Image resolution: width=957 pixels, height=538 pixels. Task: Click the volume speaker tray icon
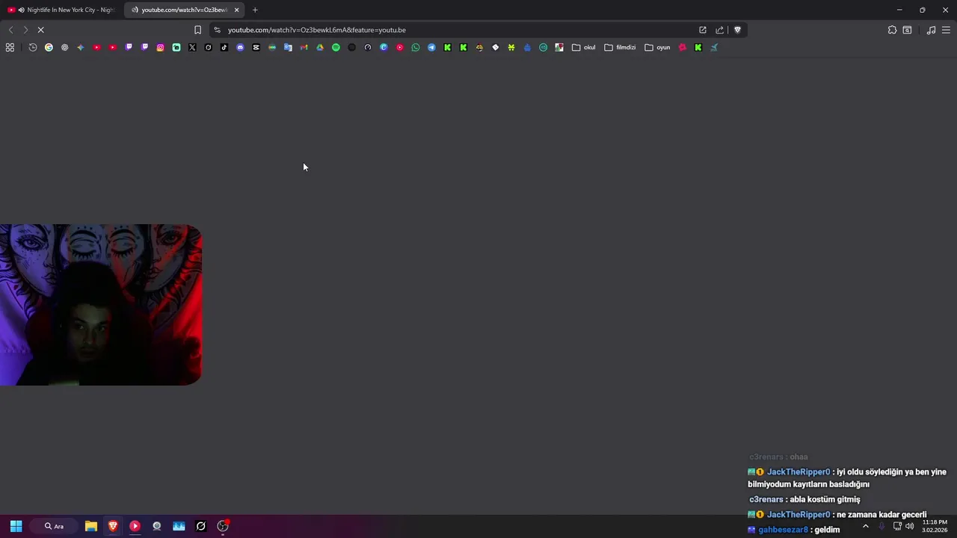coord(909,526)
